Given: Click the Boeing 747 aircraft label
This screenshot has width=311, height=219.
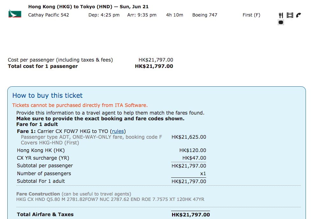Looking at the screenshot, I should (x=205, y=15).
